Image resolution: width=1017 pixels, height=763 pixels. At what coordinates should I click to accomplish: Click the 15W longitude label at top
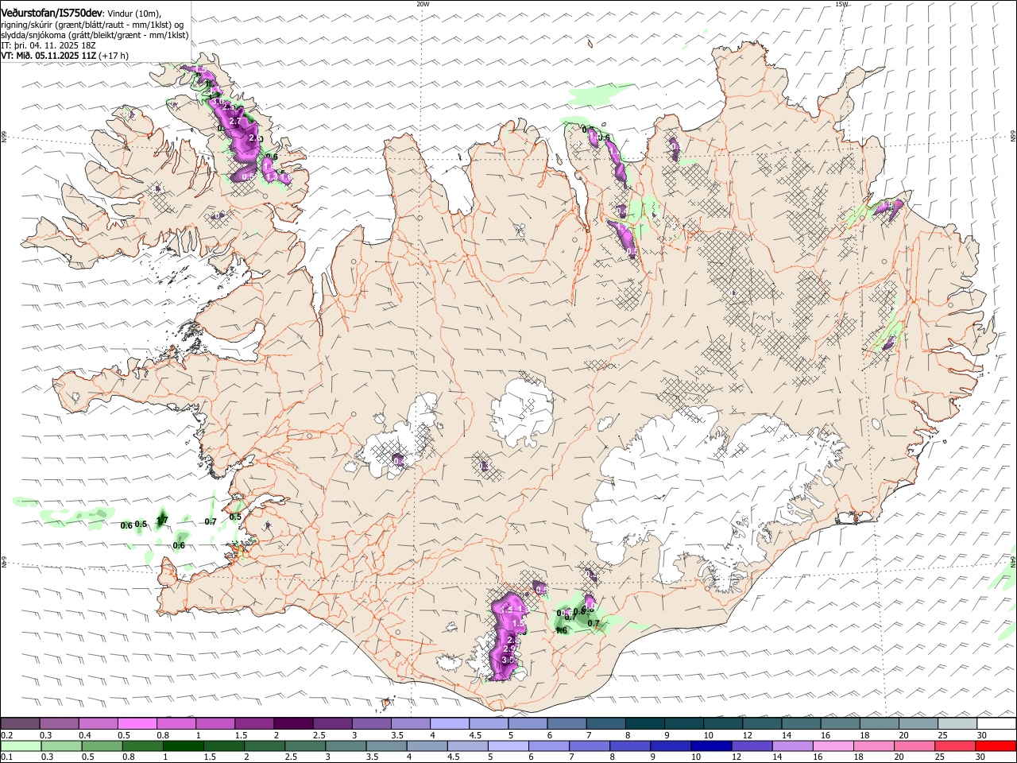pyautogui.click(x=841, y=4)
